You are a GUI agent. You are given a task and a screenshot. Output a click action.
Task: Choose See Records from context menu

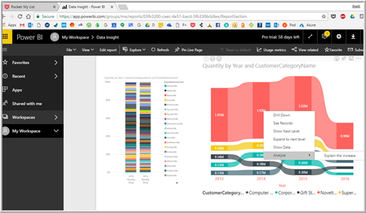[x=283, y=123]
